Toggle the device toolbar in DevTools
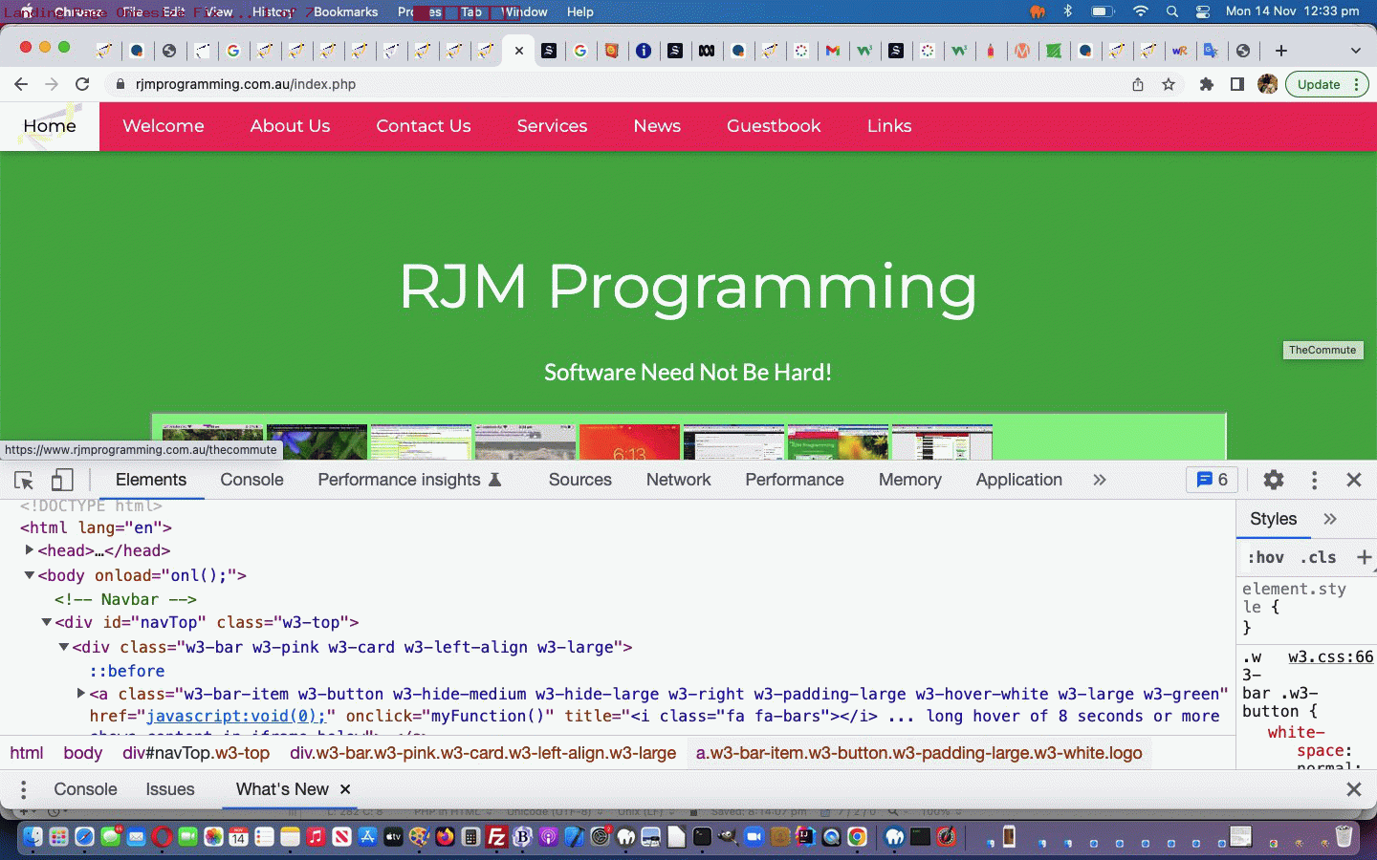The image size is (1377, 860). (62, 480)
